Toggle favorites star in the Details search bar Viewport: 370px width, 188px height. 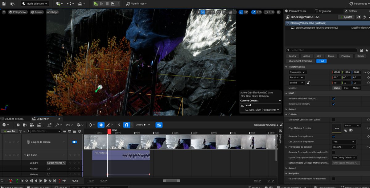[x=367, y=50]
